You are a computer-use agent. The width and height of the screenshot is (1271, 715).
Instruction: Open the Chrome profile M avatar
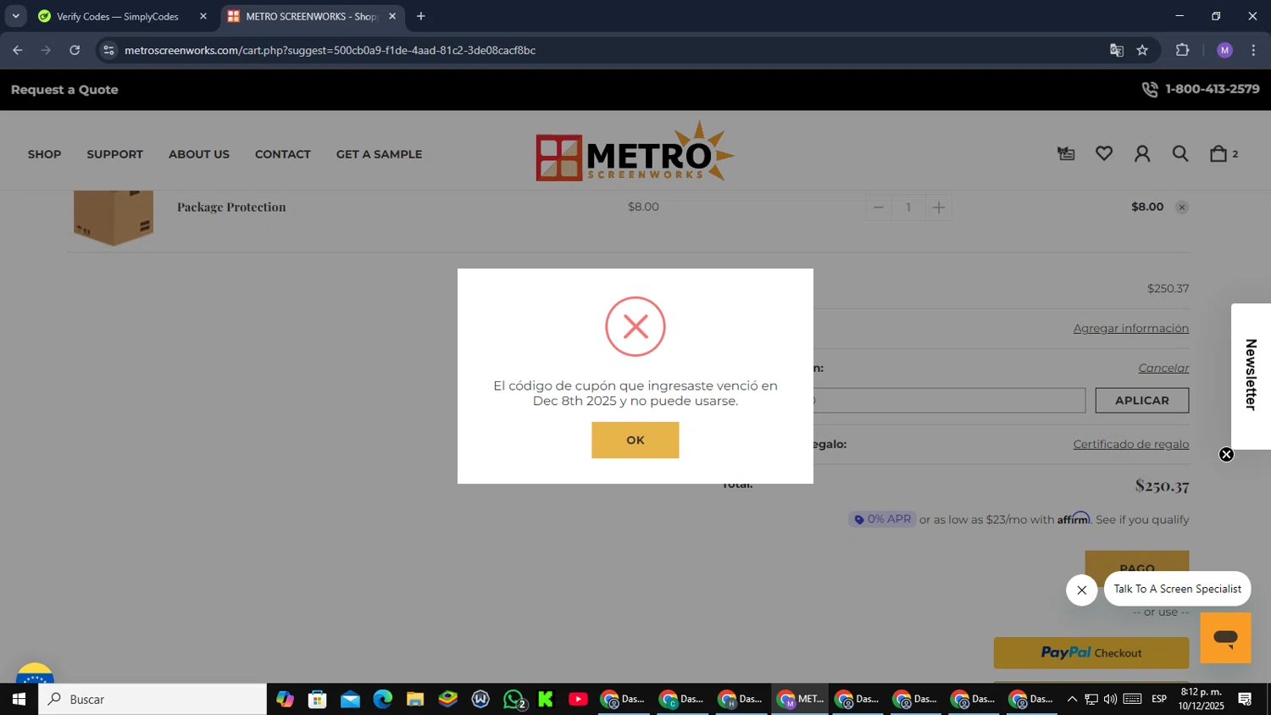coord(1224,50)
